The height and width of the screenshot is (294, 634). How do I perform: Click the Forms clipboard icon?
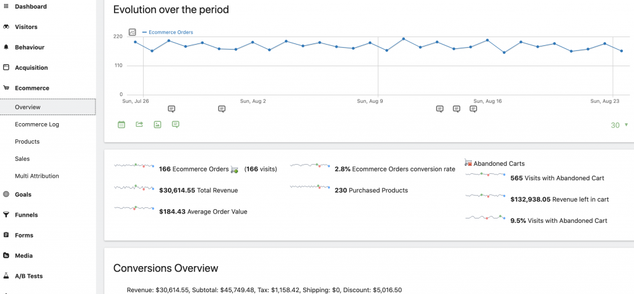[6, 235]
